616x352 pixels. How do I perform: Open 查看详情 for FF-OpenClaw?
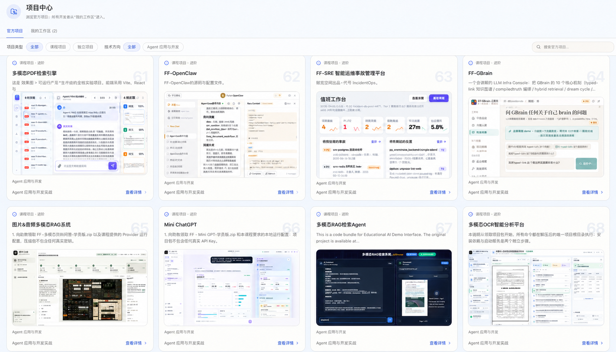tap(288, 193)
